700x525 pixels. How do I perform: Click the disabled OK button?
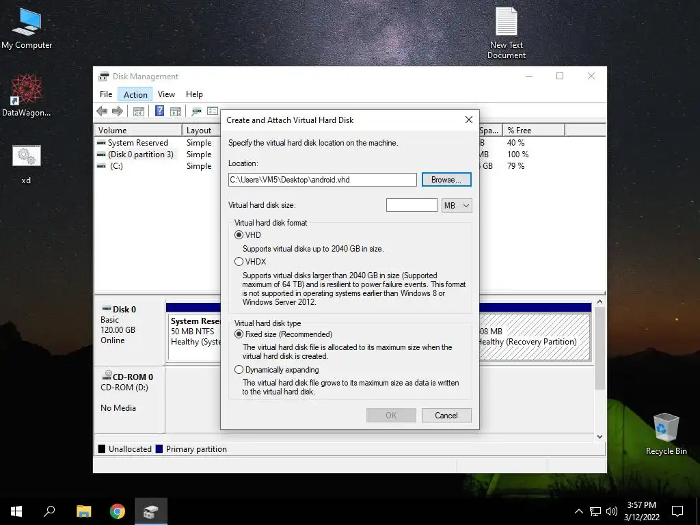391,415
